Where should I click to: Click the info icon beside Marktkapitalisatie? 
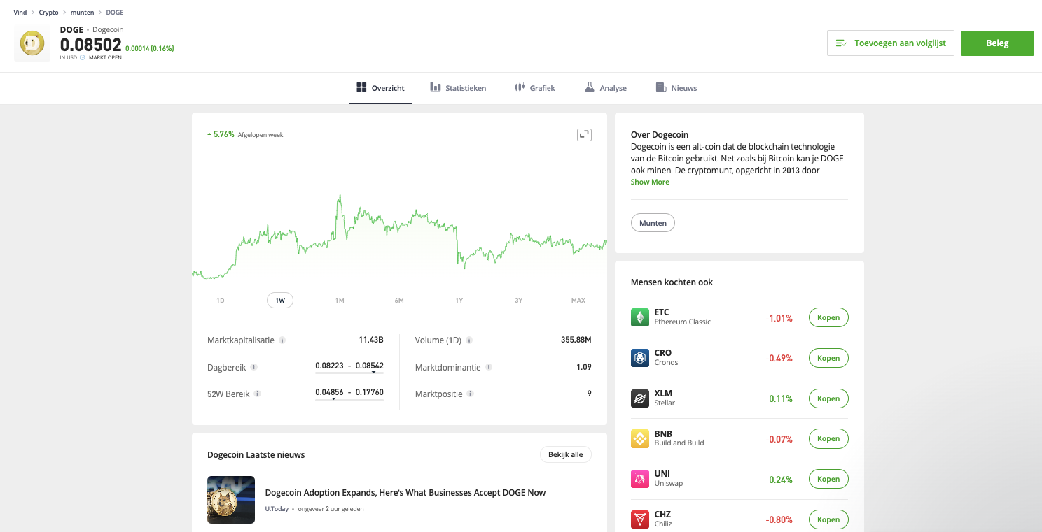[x=282, y=340]
